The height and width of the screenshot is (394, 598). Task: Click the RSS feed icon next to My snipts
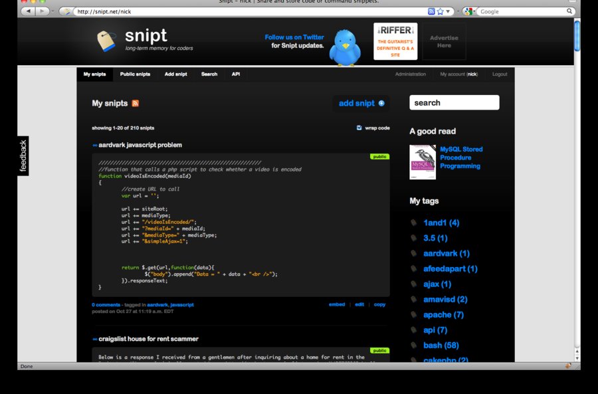(x=135, y=103)
